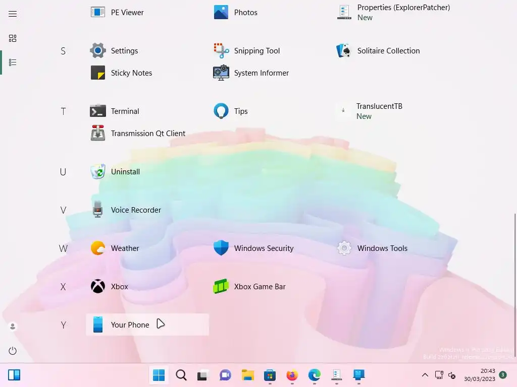Switch to all apps list view

13,62
